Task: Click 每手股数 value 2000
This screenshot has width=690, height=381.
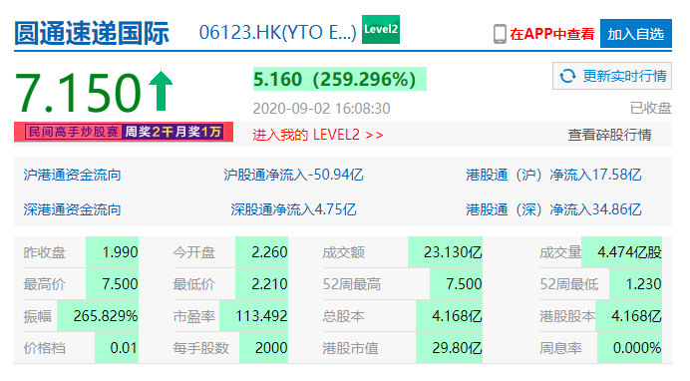Action: click(x=271, y=348)
